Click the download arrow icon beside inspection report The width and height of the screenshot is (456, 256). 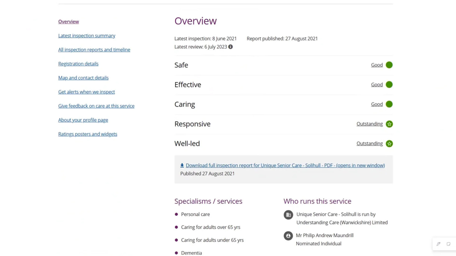pyautogui.click(x=182, y=165)
